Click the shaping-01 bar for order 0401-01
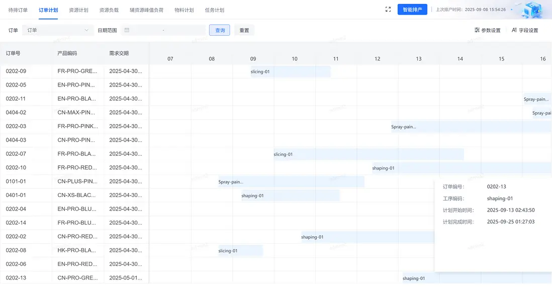The height and width of the screenshot is (290, 552). 290,196
